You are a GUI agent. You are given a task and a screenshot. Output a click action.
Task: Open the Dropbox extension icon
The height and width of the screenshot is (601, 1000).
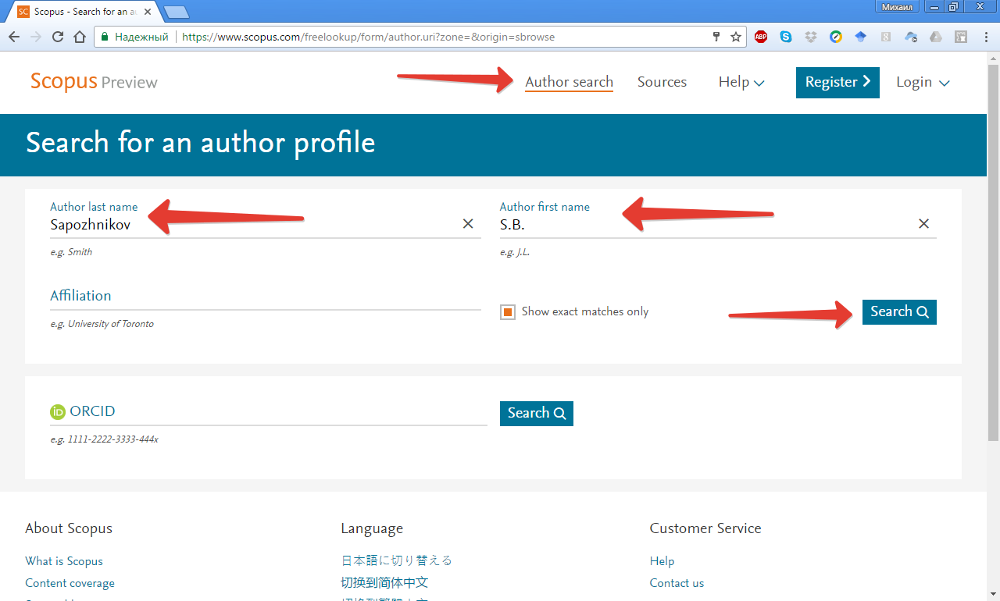coord(811,37)
